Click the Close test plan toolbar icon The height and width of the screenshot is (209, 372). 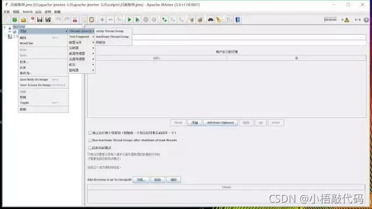coord(33,20)
